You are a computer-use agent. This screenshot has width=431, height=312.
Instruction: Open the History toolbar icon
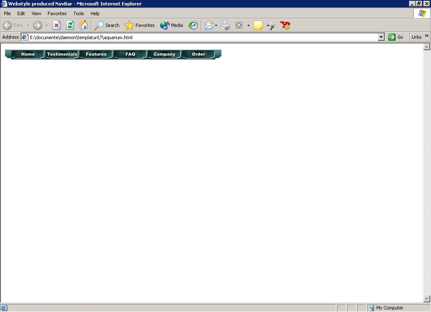pyautogui.click(x=193, y=25)
